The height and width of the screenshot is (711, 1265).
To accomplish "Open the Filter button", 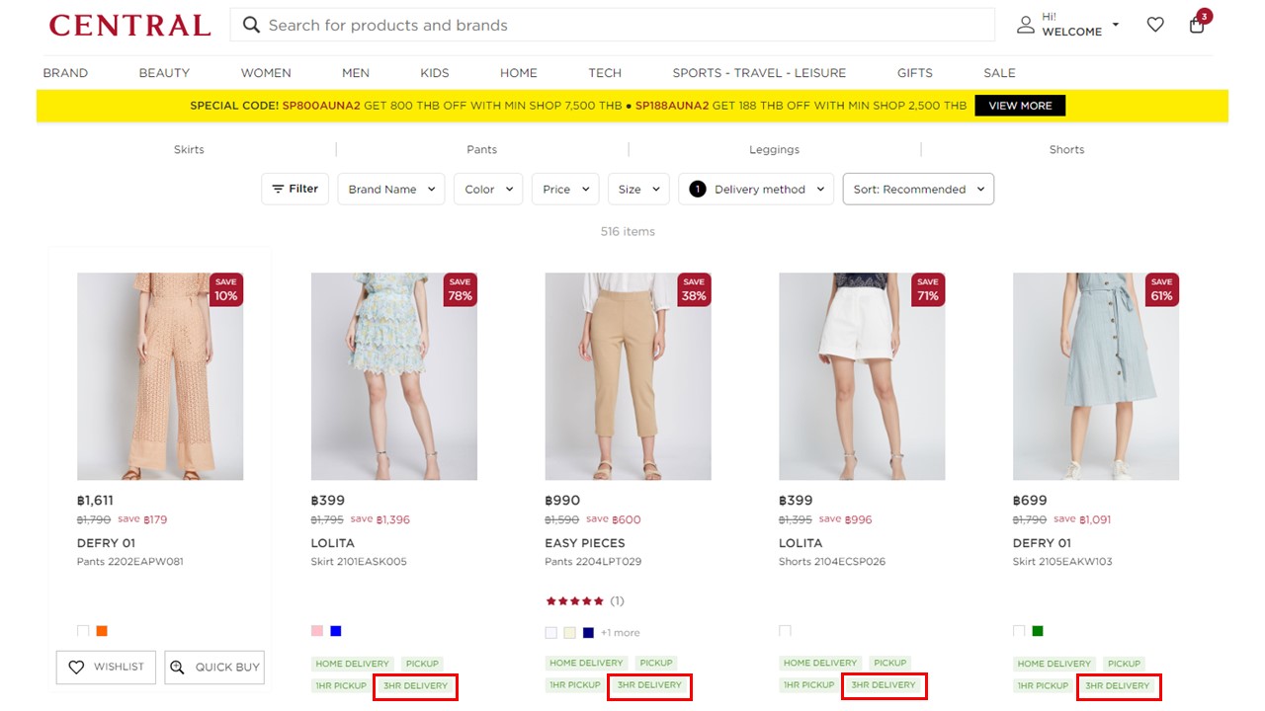I will 295,189.
